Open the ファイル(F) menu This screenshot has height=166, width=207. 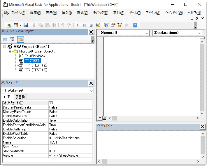(18, 13)
